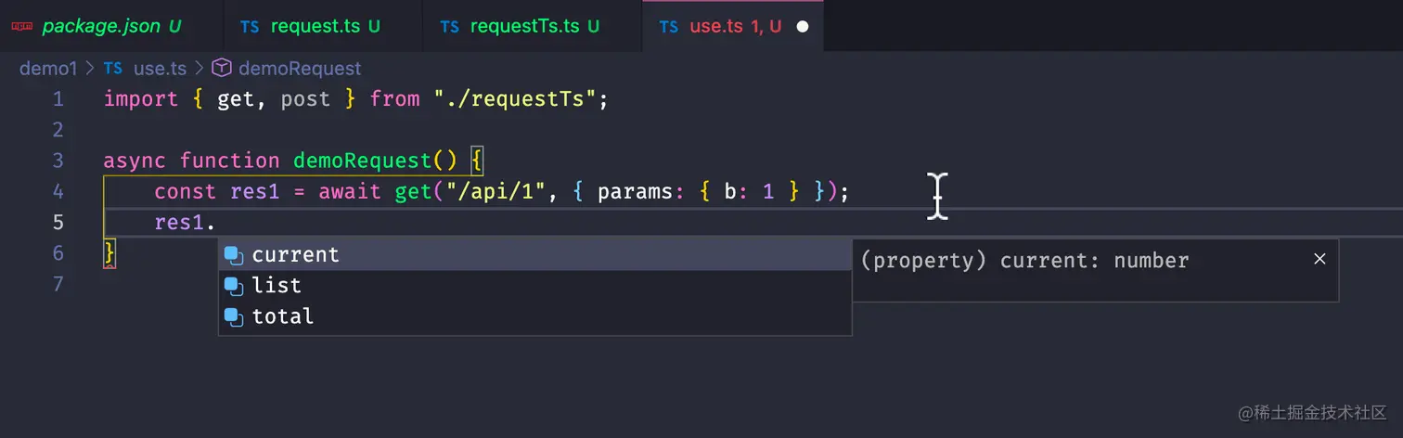
Task: Click line number 5 in gutter
Action: pos(58,222)
